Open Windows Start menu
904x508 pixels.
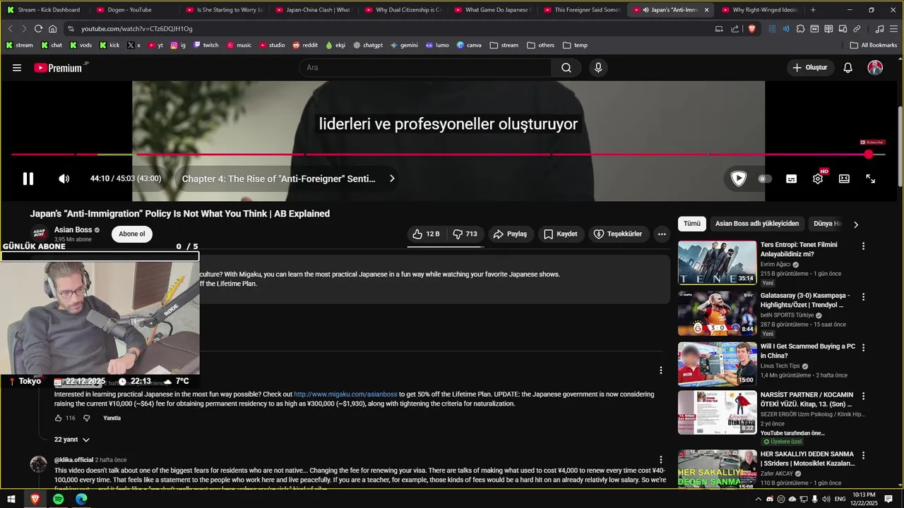[11, 499]
